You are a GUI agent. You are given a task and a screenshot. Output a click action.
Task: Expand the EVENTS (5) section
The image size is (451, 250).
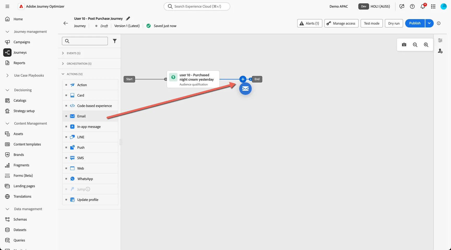coord(89,53)
